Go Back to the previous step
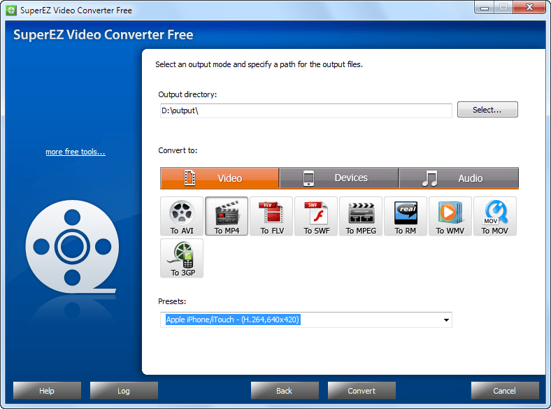551x409 pixels. (x=285, y=391)
